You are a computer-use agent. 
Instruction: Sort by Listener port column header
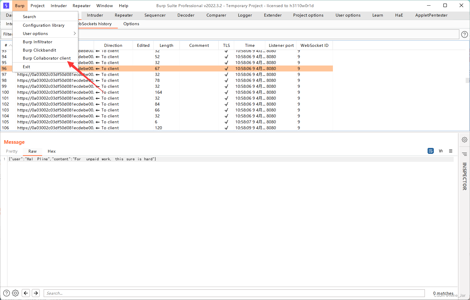tap(281, 45)
